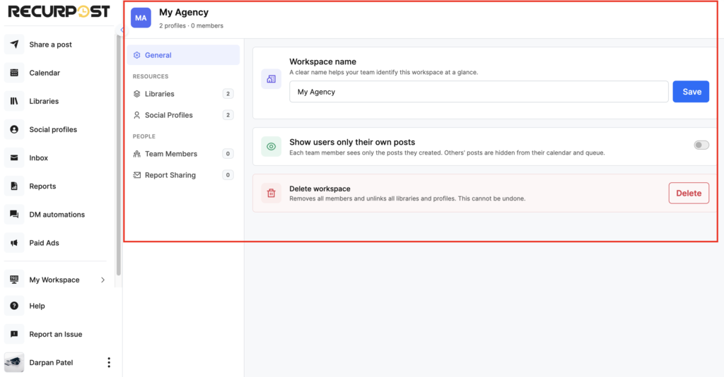Viewport: 724px width, 377px height.
Task: Click the RESOURCES section label
Action: 151,76
